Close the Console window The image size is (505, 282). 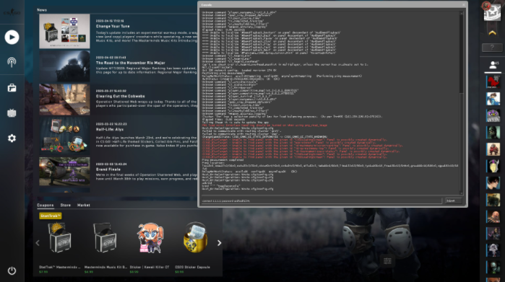tap(464, 5)
